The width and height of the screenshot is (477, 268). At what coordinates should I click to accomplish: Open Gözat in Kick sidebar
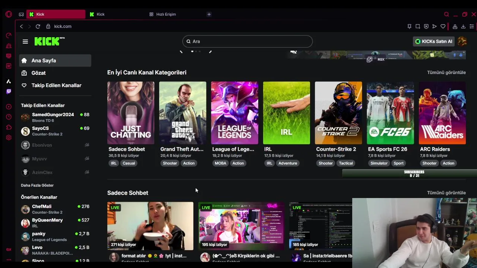tap(55, 73)
